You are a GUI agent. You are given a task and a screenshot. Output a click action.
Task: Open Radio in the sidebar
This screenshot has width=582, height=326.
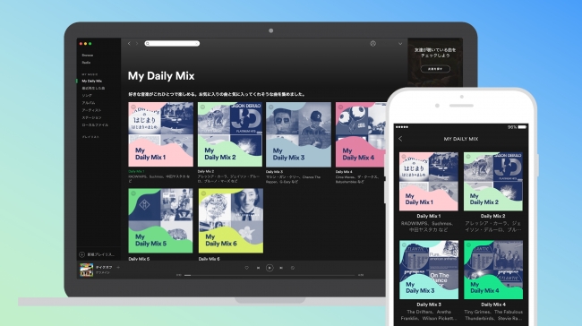click(86, 63)
